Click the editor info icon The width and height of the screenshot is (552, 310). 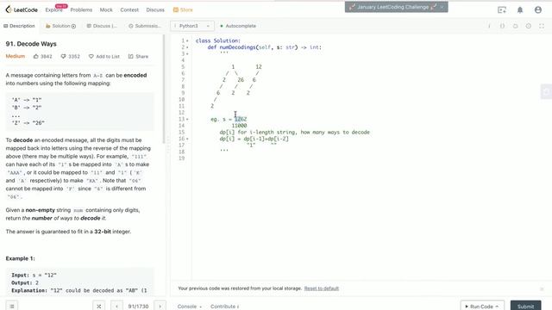(489, 26)
